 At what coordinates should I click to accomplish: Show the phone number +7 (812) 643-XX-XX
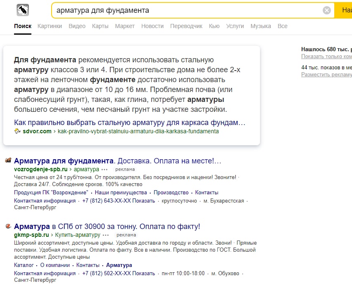pos(118,201)
